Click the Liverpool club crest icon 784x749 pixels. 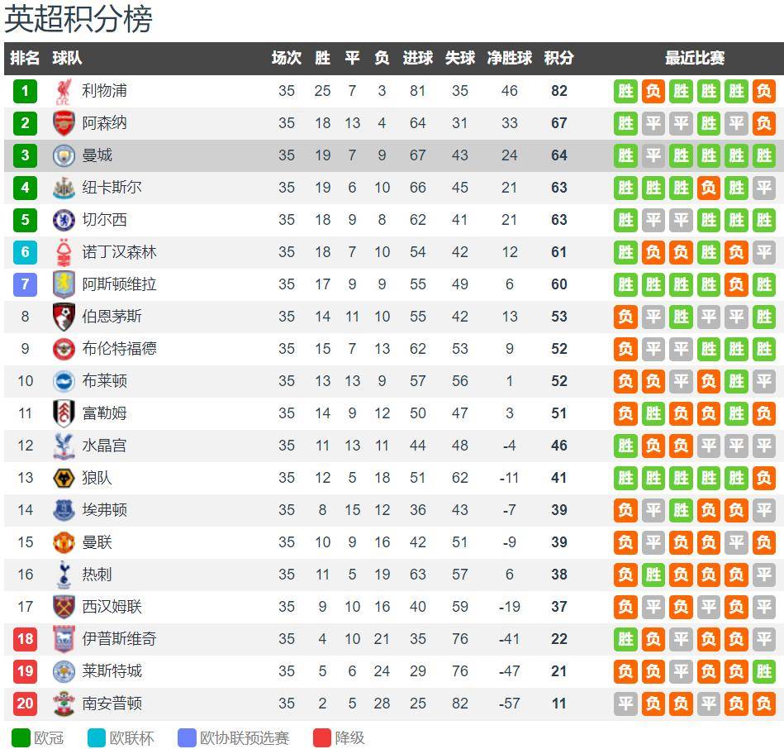pos(64,92)
